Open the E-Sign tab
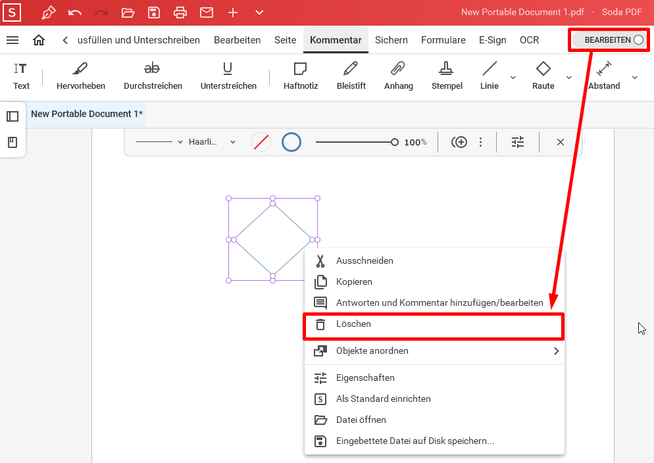 click(493, 40)
